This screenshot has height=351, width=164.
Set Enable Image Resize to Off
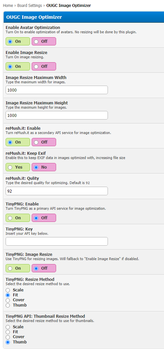(x=44, y=66)
